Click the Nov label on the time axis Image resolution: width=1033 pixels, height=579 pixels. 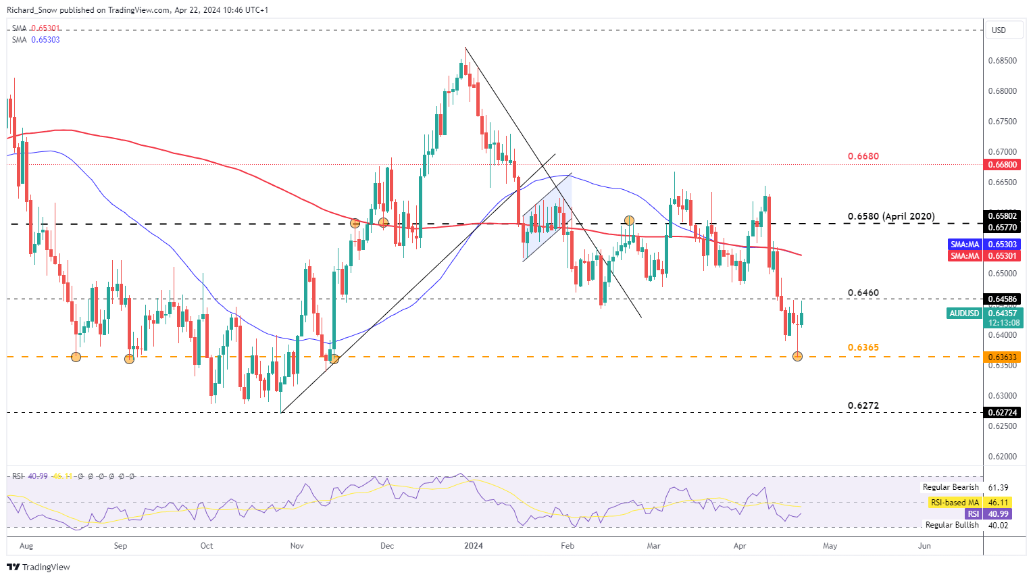[x=297, y=546]
